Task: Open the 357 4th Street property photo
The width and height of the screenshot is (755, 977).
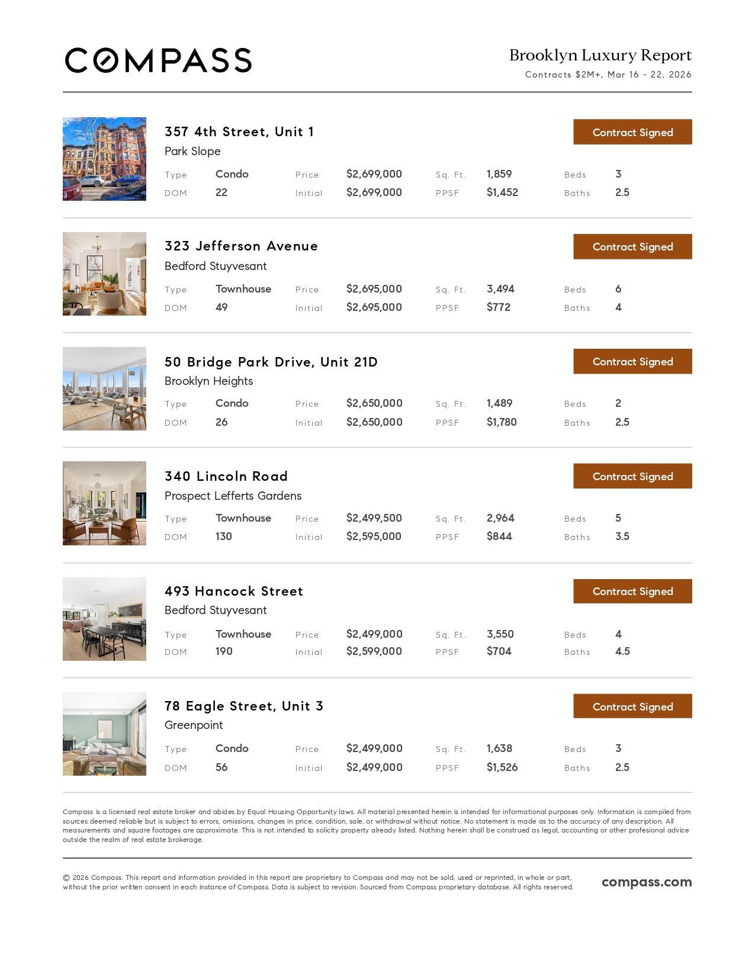Action: 104,159
